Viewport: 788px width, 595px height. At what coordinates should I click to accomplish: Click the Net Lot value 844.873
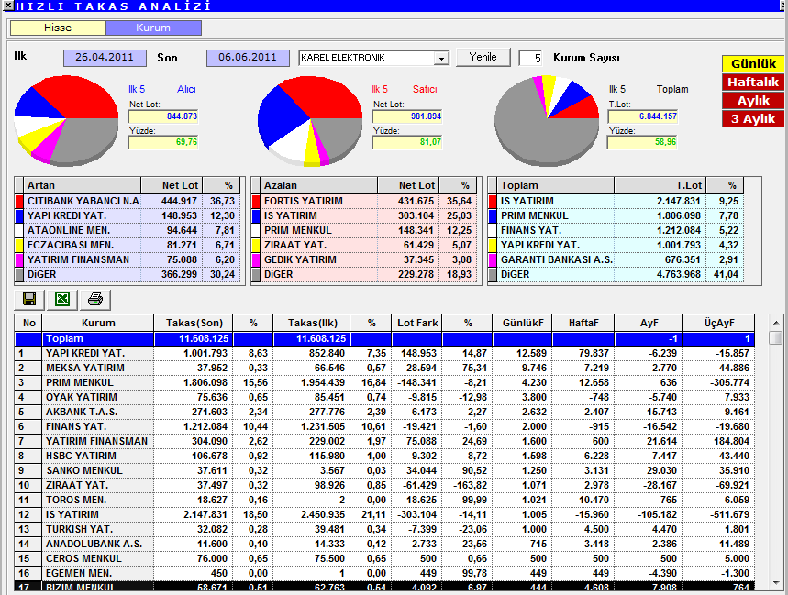[x=163, y=116]
